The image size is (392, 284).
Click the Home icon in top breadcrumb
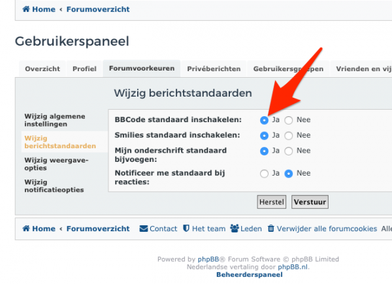coord(26,10)
